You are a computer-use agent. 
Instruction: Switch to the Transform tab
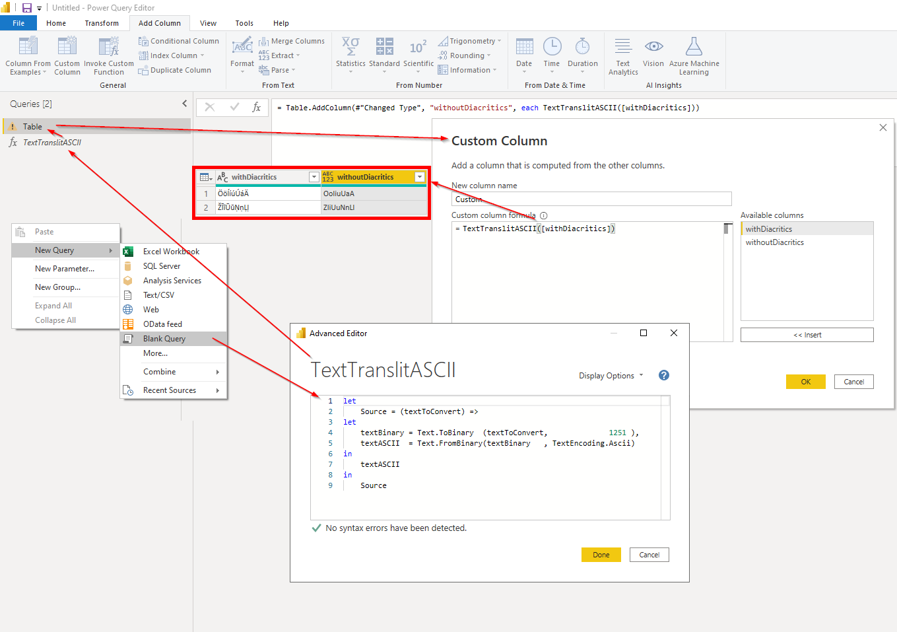click(x=102, y=23)
